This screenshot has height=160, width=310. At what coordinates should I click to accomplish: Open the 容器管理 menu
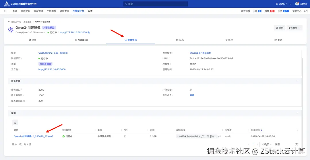tap(38, 11)
